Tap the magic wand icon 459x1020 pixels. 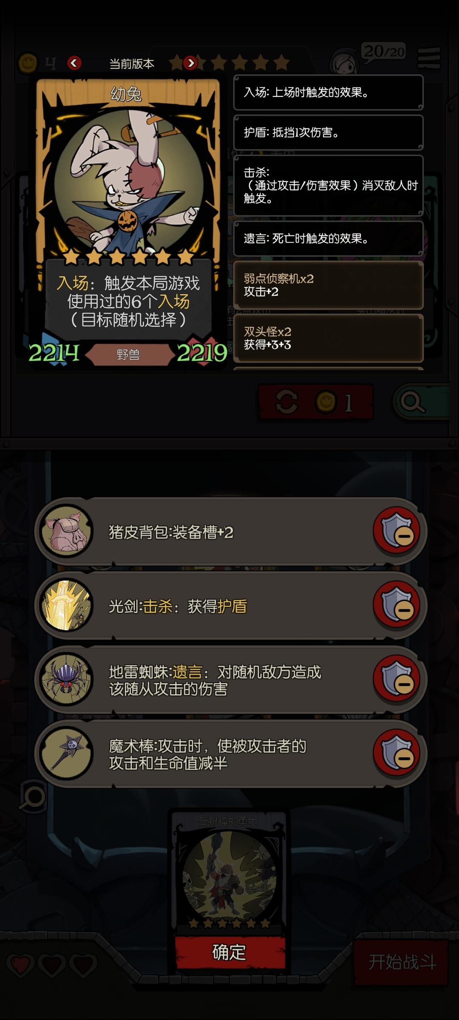coord(66,753)
